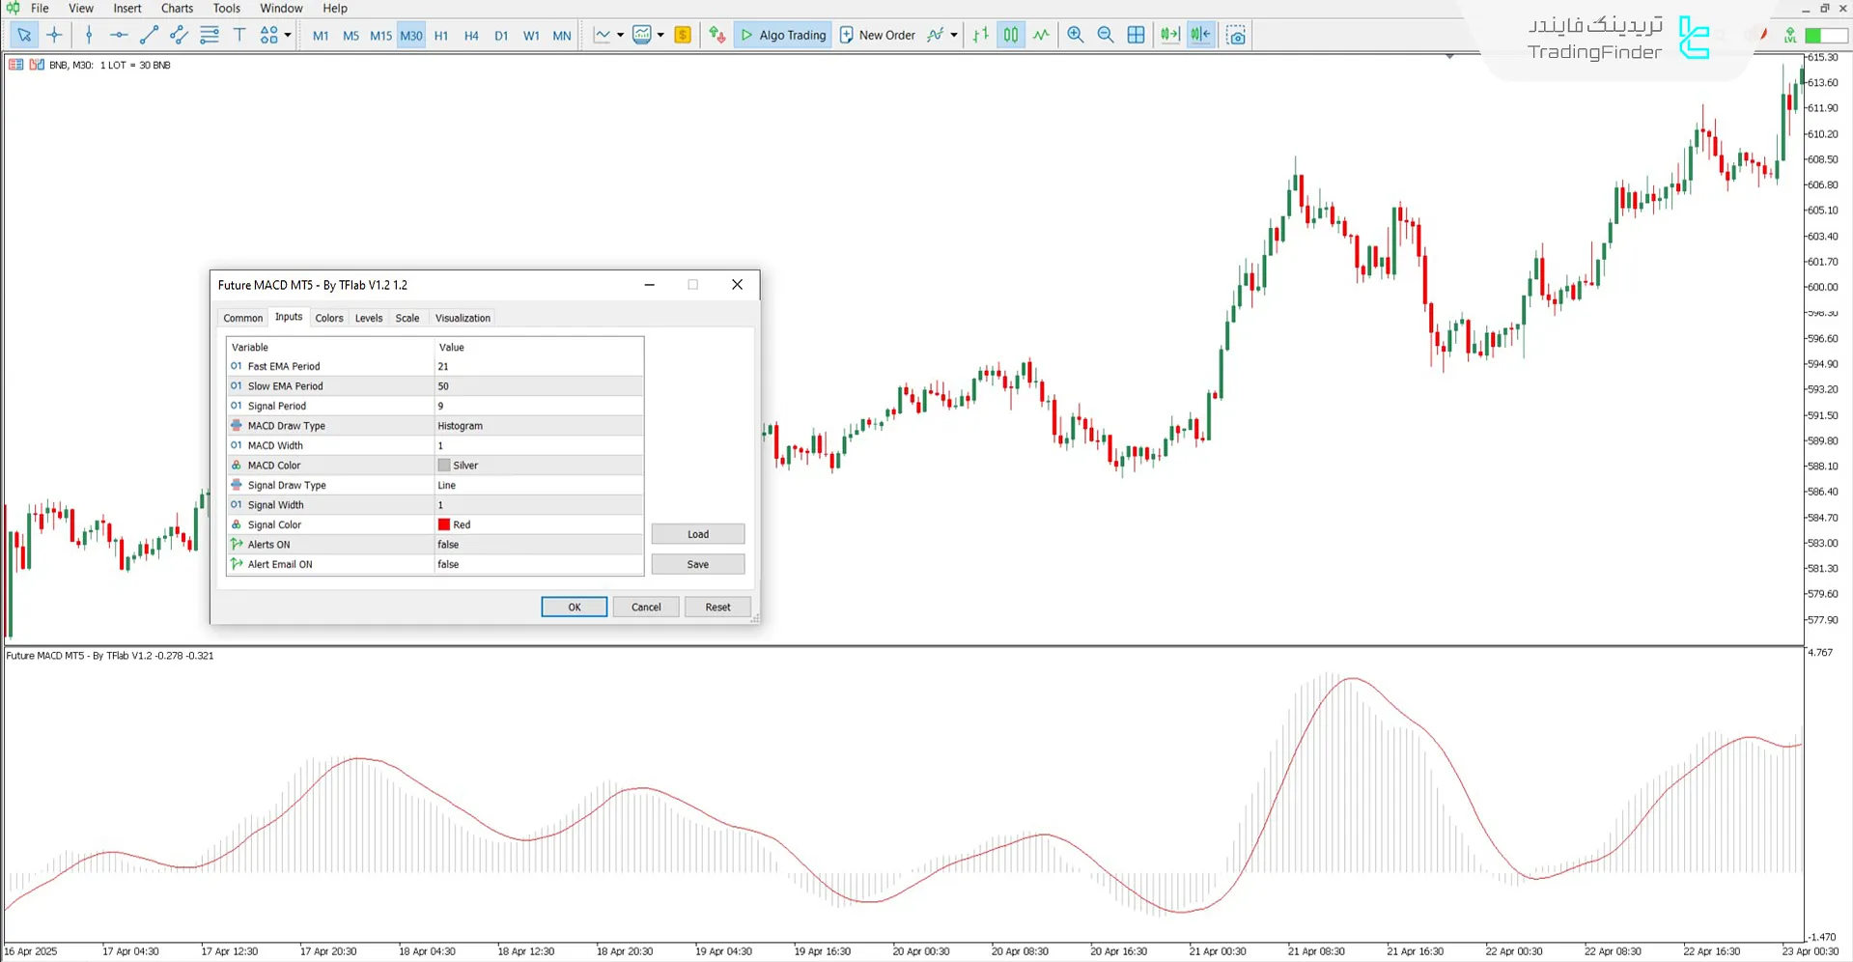
Task: Pick the trendline drawing tool
Action: pyautogui.click(x=149, y=35)
